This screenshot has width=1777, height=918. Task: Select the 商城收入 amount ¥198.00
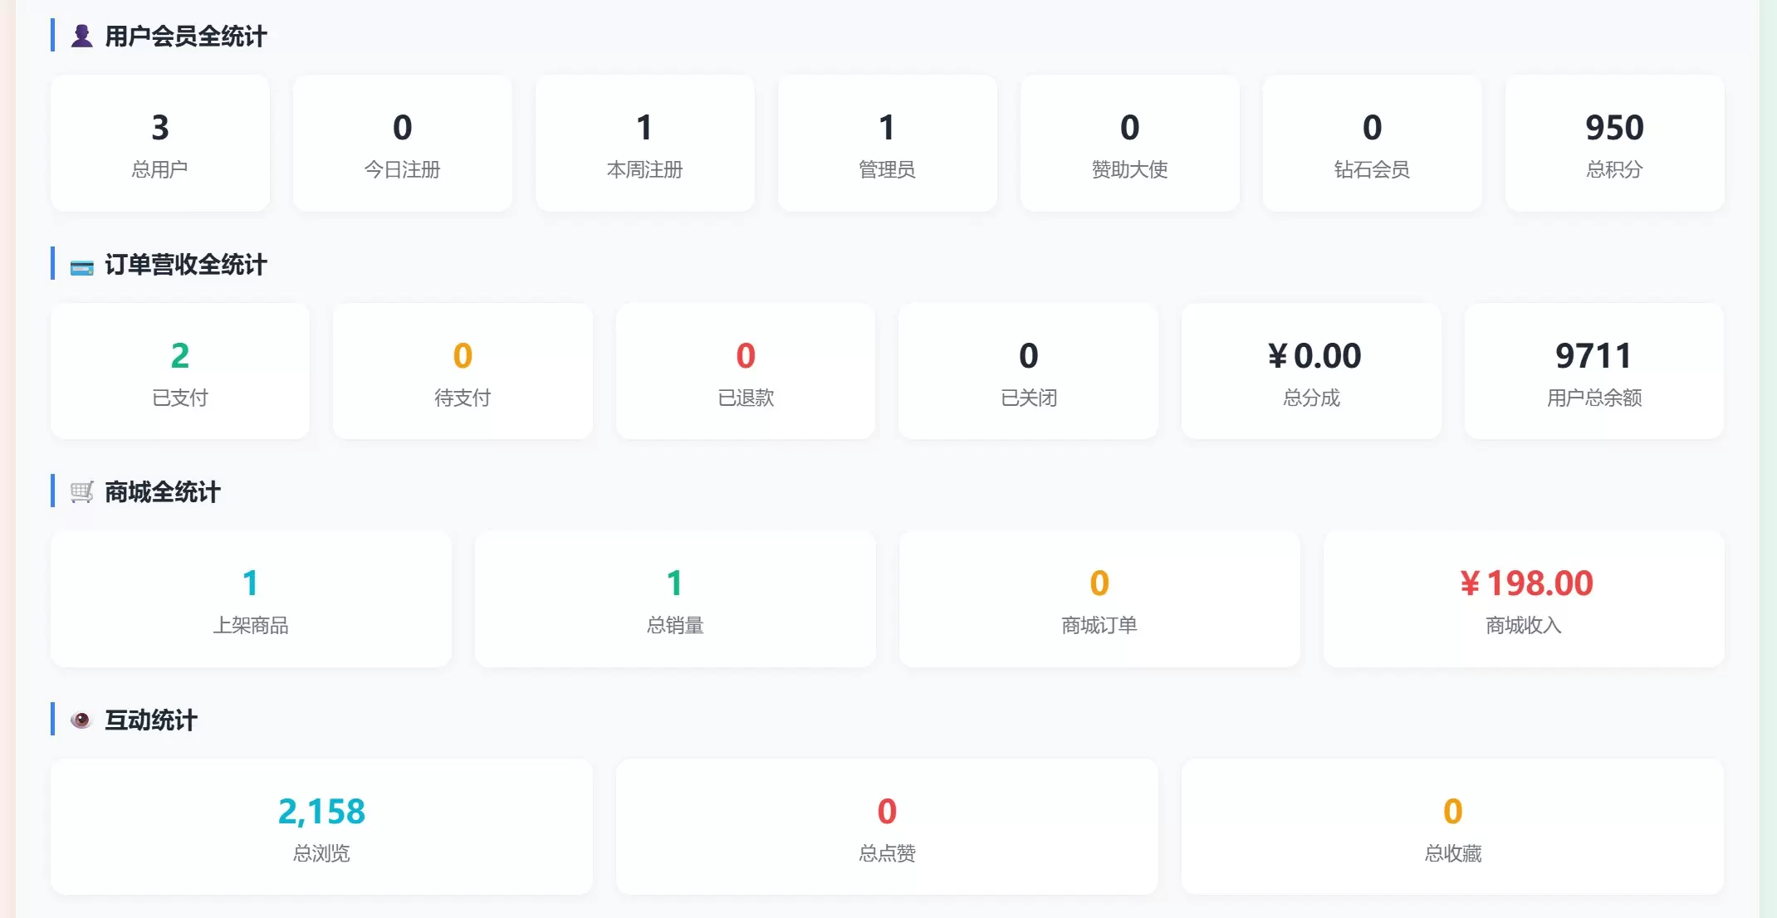click(x=1527, y=583)
